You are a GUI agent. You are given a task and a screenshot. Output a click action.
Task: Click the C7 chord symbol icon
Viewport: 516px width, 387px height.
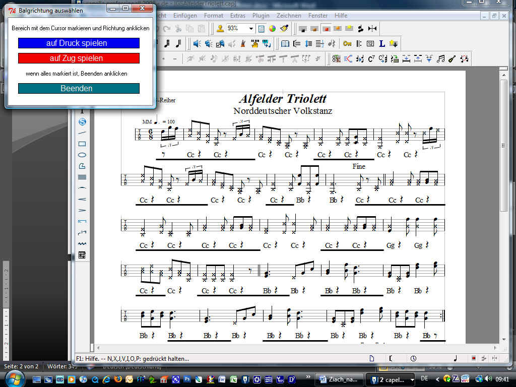point(371,59)
